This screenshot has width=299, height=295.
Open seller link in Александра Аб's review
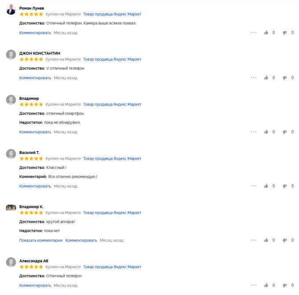click(x=112, y=266)
